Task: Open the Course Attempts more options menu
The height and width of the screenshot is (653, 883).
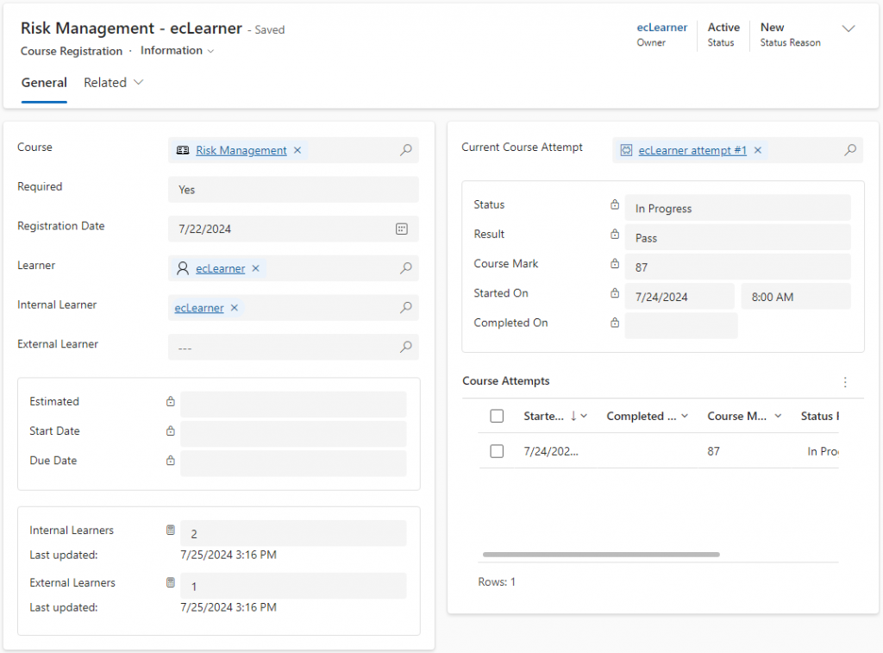Action: pyautogui.click(x=845, y=382)
